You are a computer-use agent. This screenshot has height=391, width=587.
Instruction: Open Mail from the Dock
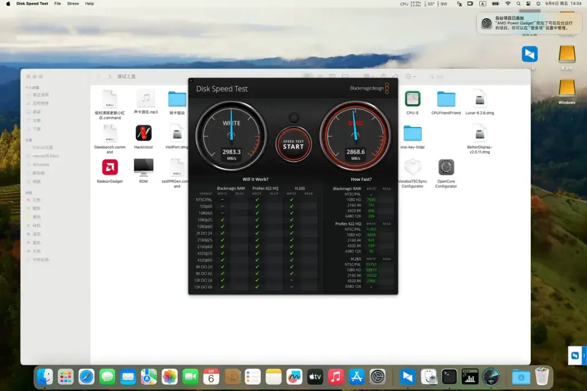128,377
